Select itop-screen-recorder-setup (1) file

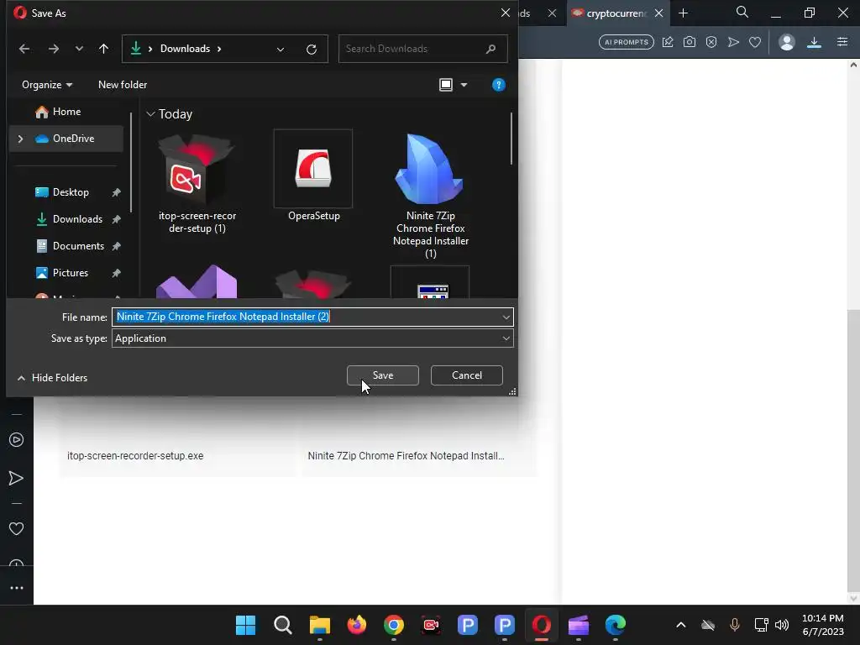point(197,184)
